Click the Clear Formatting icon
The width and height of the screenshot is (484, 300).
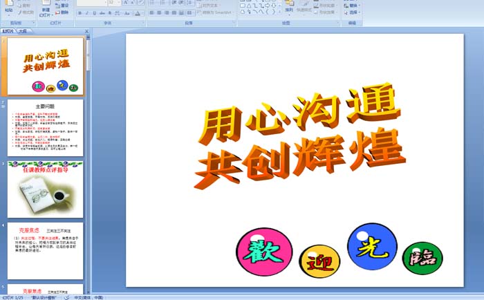[x=140, y=3]
